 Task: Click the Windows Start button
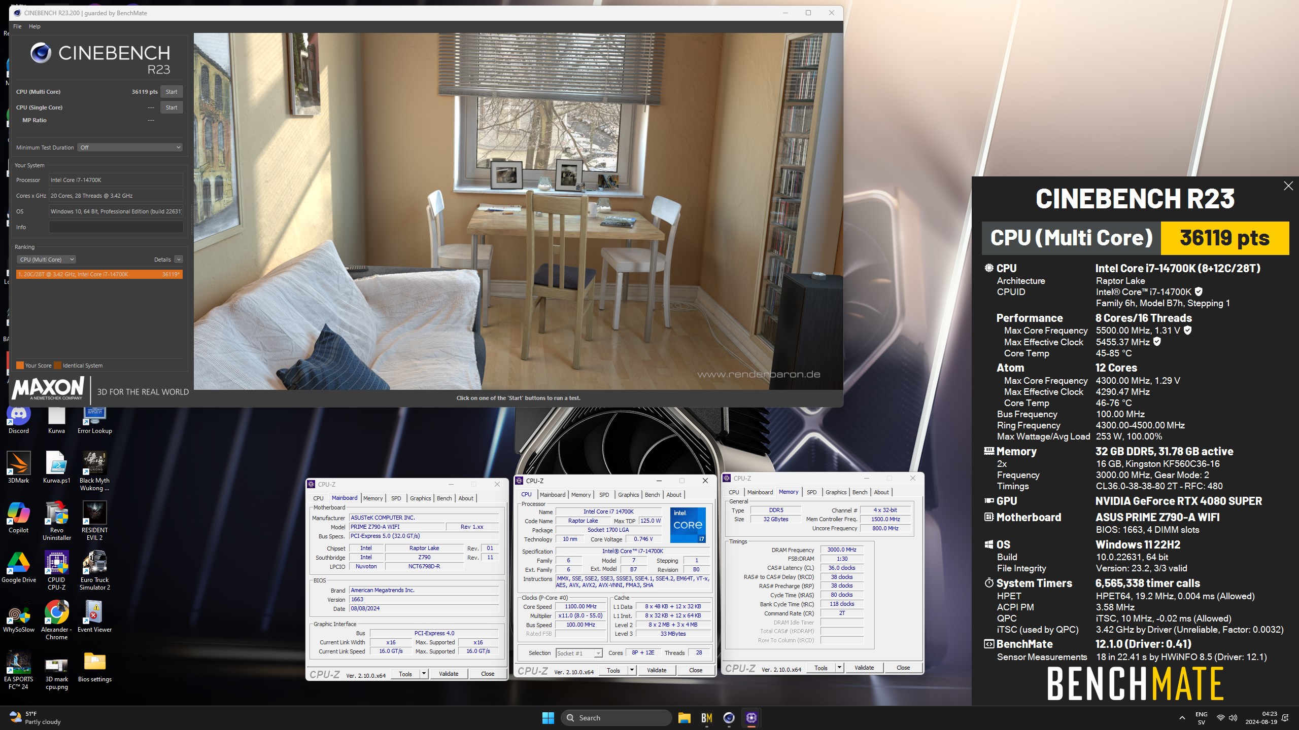pos(548,718)
